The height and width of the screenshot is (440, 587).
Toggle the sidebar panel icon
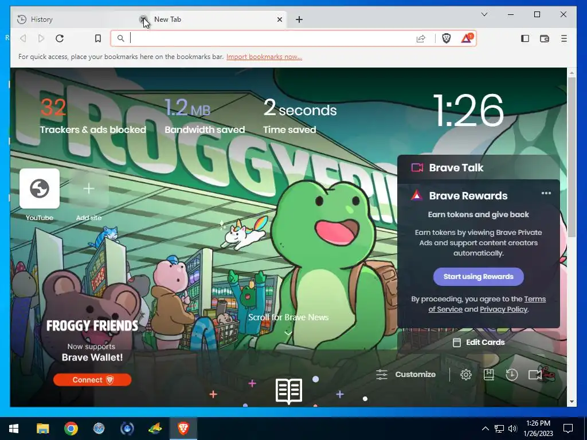[x=525, y=38]
